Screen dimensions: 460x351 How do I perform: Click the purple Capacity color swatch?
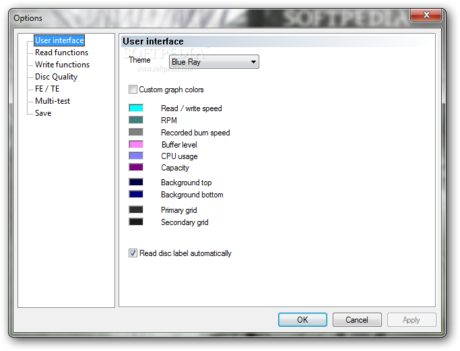point(136,167)
